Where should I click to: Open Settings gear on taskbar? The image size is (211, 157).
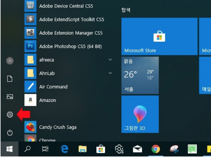point(119,149)
